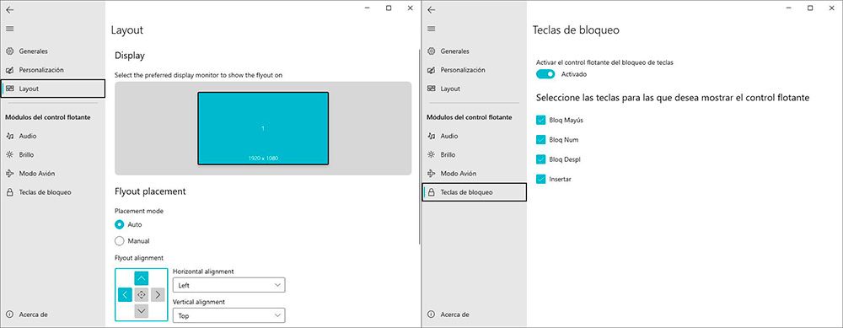
Task: Click the Audio music note icon, left window
Action: point(9,136)
